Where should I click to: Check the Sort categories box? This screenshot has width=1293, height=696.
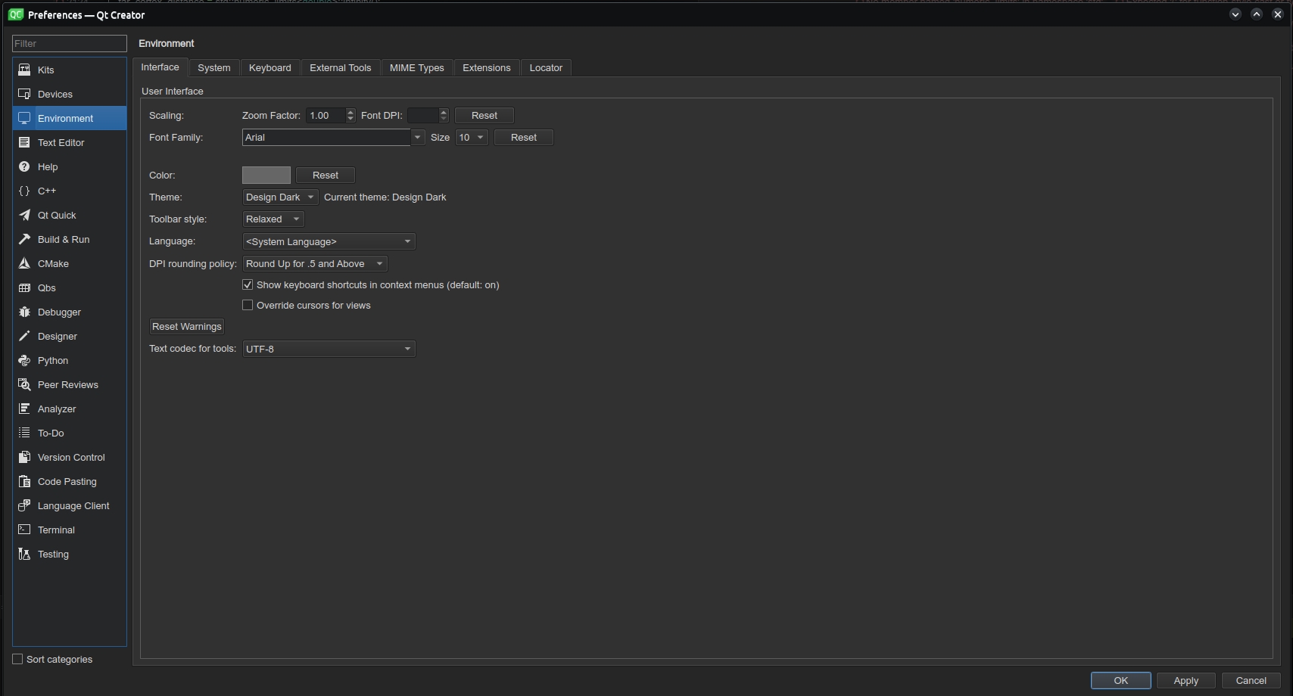click(x=17, y=659)
